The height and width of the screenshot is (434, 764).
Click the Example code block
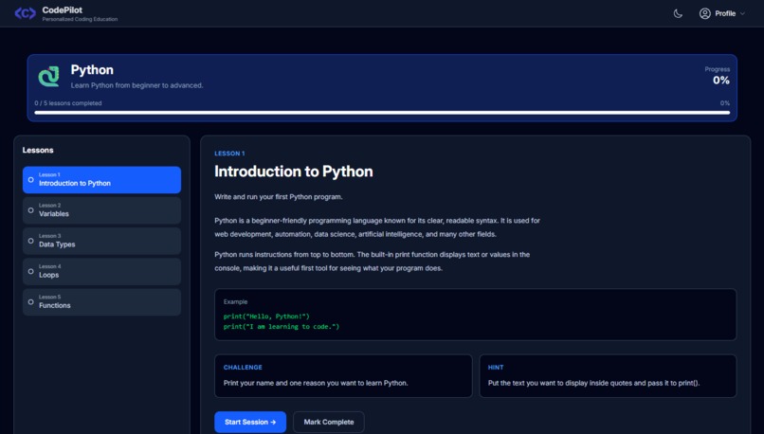(x=476, y=315)
